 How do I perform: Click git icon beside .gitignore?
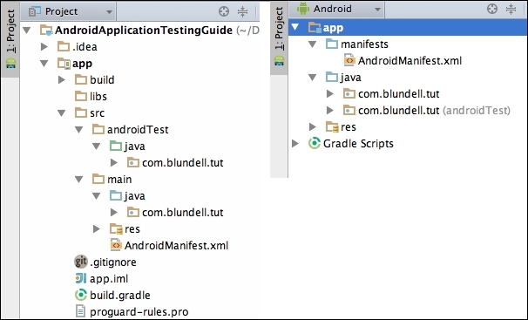(81, 262)
